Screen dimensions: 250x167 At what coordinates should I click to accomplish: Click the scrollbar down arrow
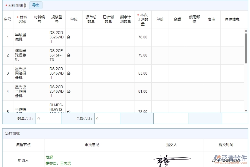pyautogui.click(x=246, y=110)
